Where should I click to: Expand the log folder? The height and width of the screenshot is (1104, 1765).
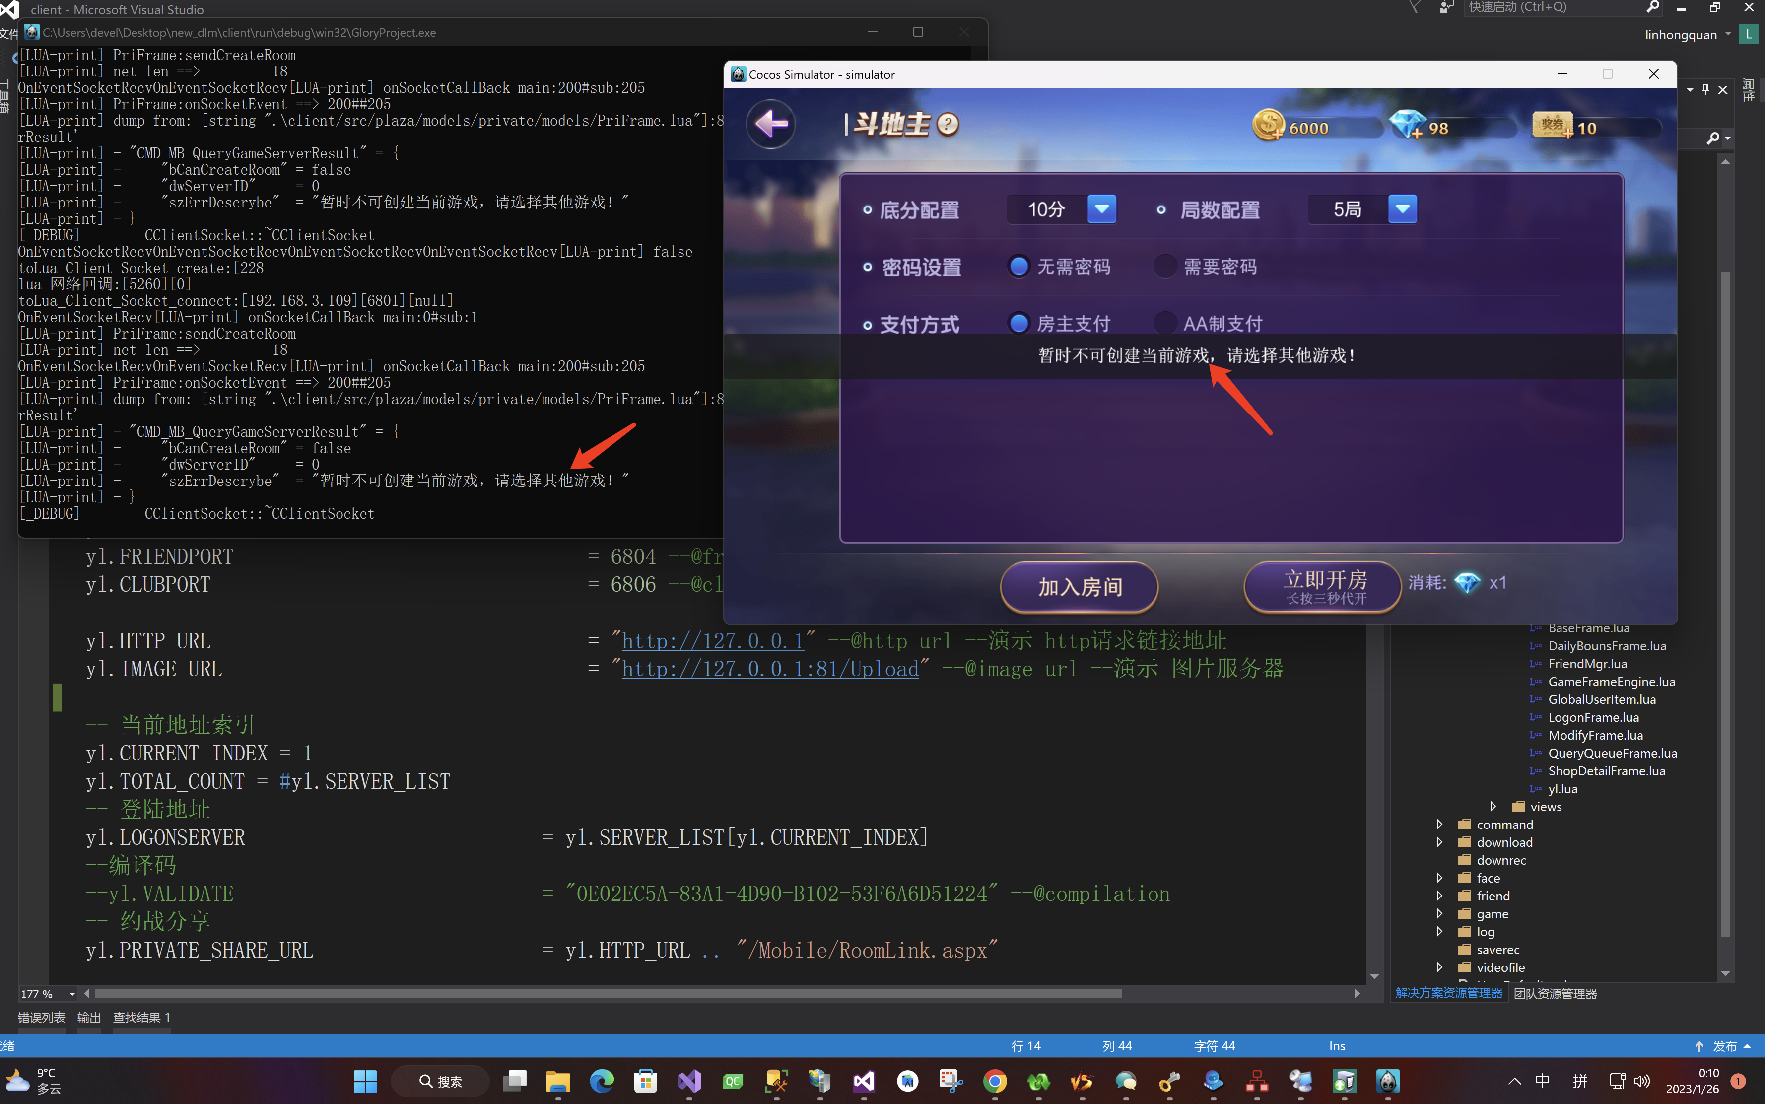click(1439, 932)
